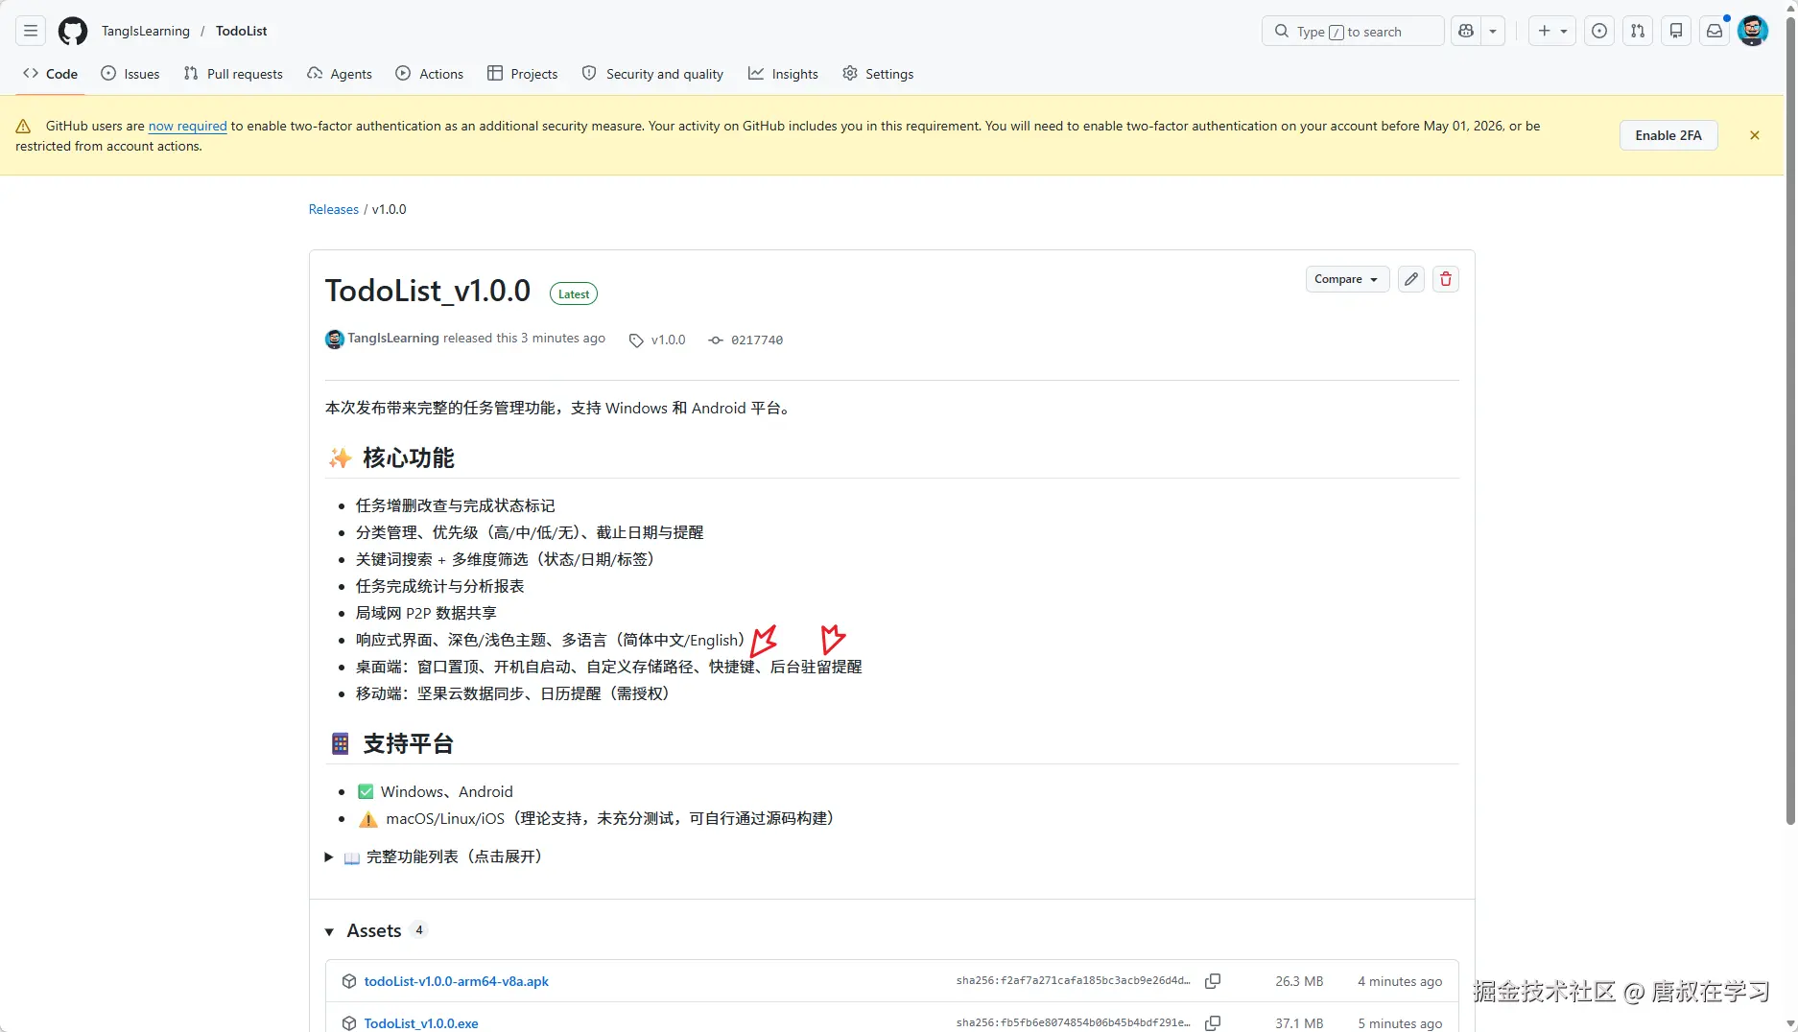Open Copilot dropdown arrow next to chat
The height and width of the screenshot is (1032, 1798).
click(1493, 31)
